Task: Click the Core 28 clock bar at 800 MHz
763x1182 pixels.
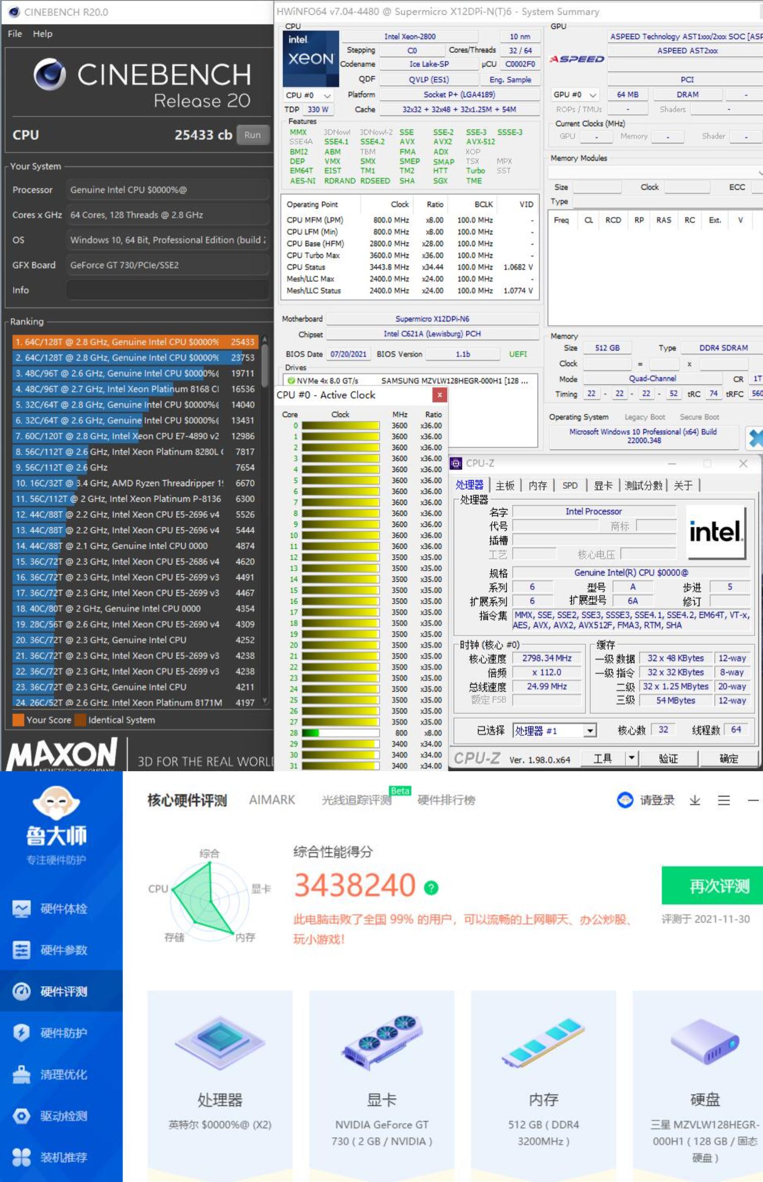Action: (340, 733)
